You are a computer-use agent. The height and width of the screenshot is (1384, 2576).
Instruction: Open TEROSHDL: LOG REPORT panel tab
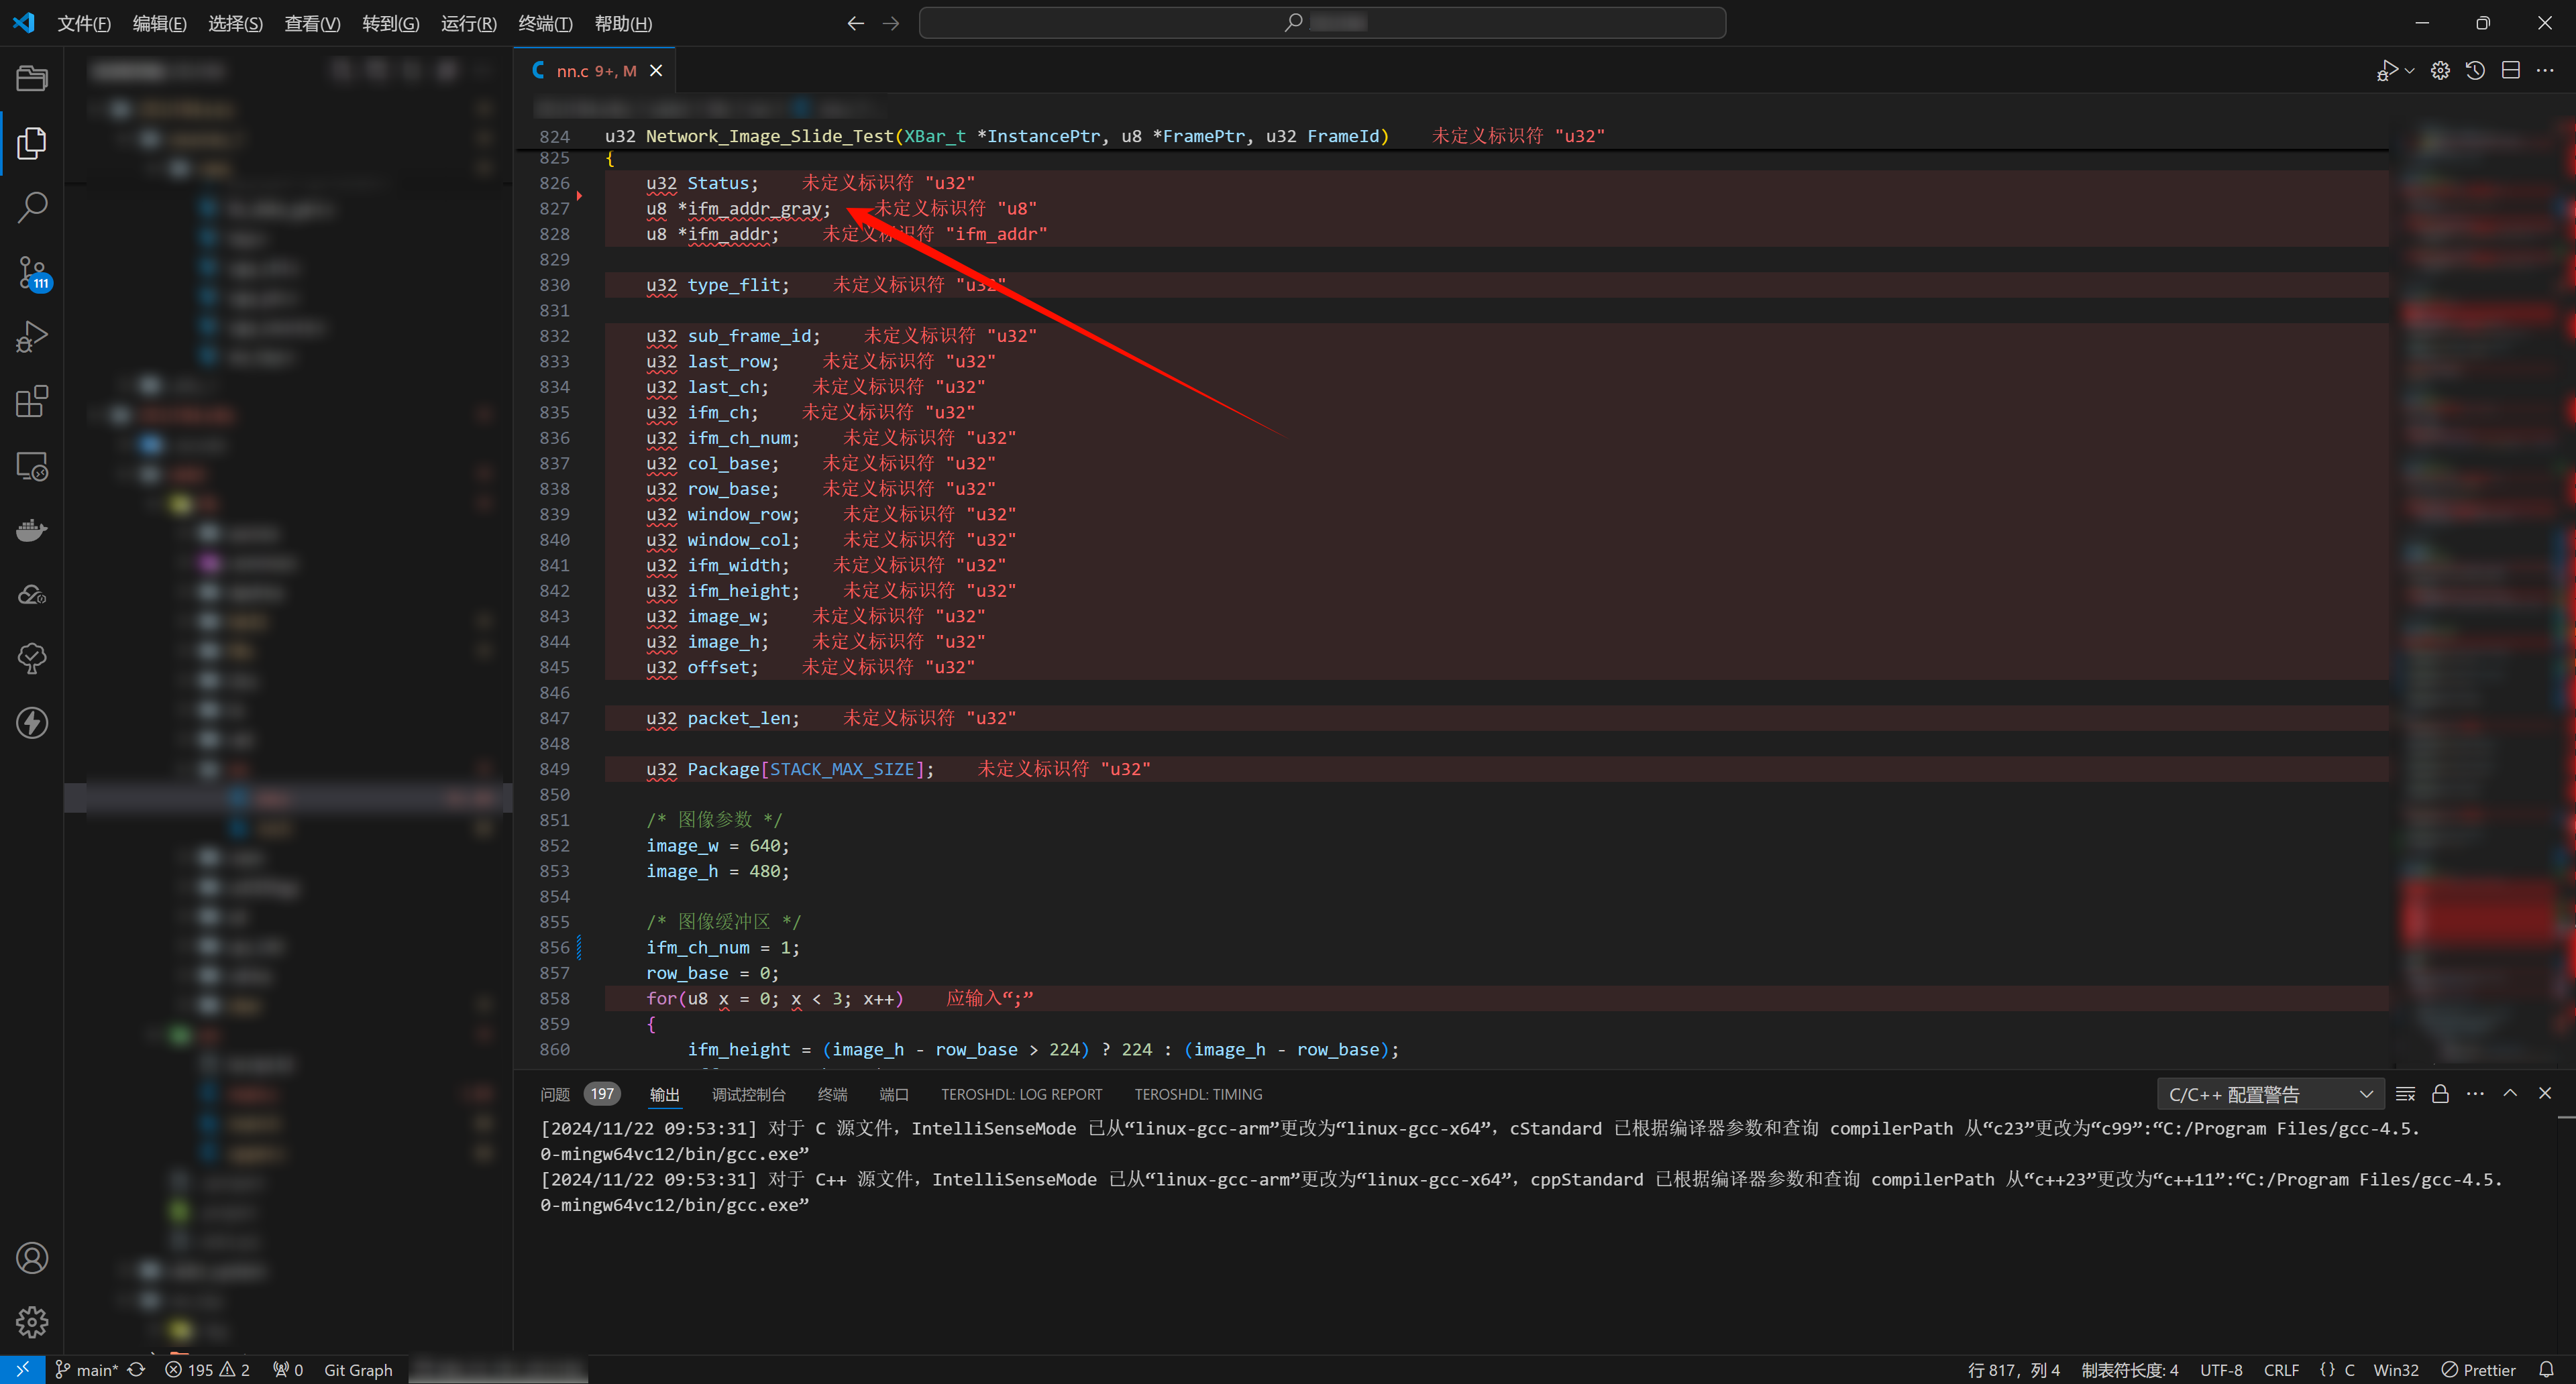(x=1021, y=1094)
